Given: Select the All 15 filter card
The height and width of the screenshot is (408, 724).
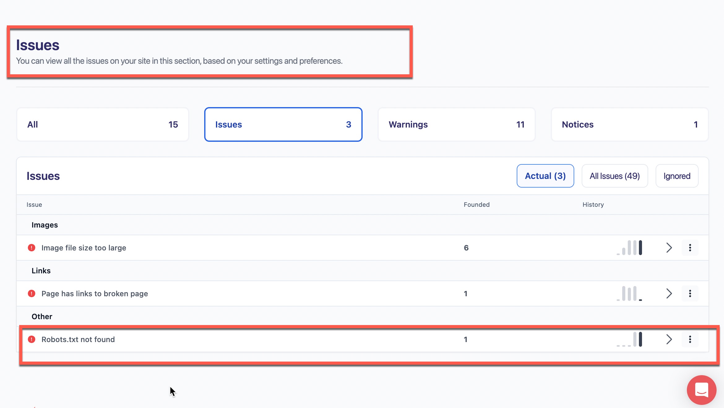Looking at the screenshot, I should tap(102, 124).
